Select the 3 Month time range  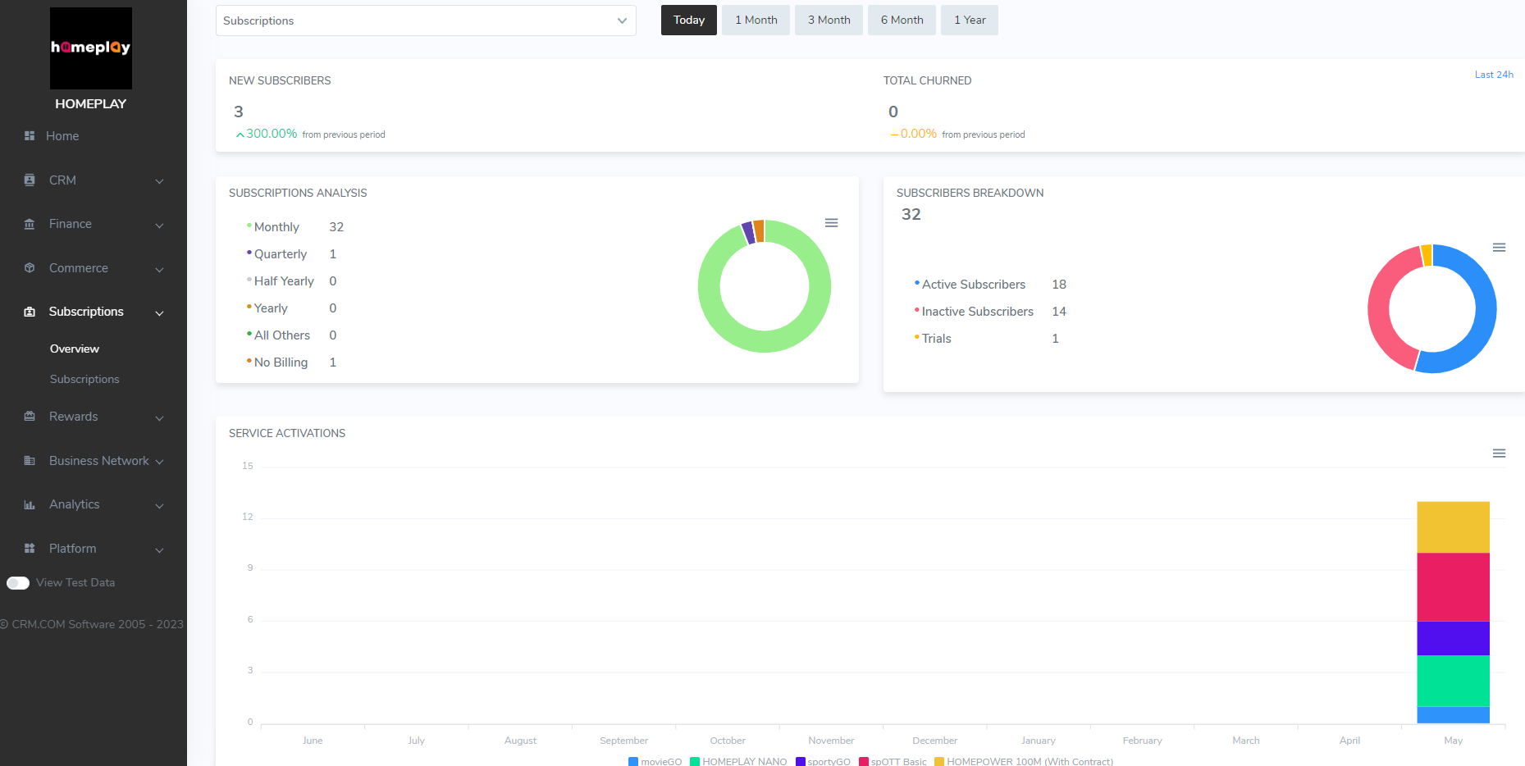[829, 21]
